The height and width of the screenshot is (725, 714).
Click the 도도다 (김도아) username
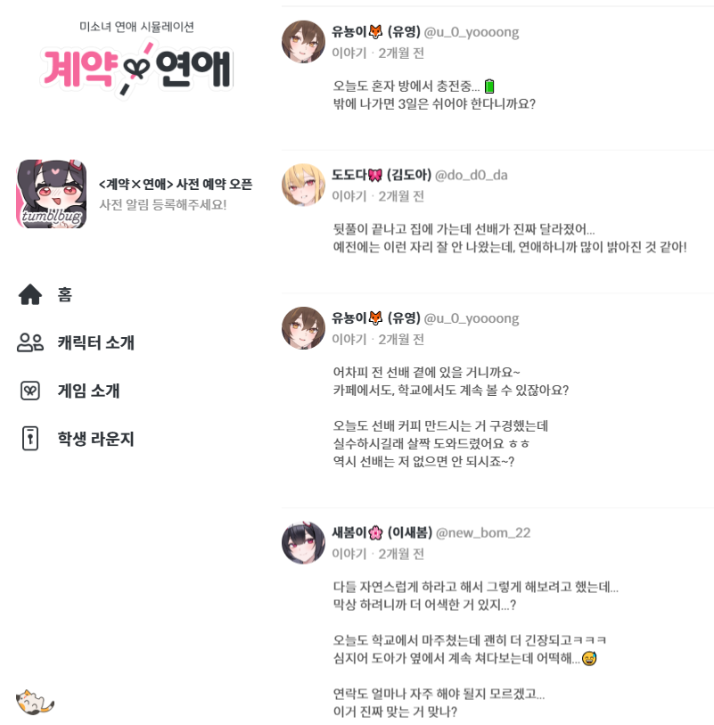click(x=382, y=175)
